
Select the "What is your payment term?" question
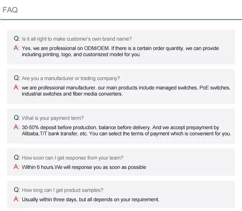[53, 118]
